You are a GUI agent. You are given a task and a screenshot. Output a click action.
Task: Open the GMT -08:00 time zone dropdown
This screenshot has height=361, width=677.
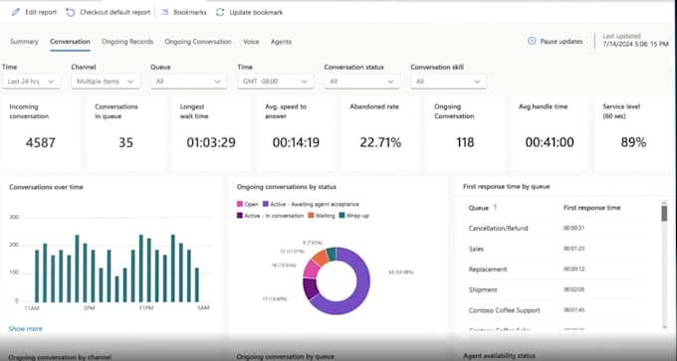(x=276, y=82)
